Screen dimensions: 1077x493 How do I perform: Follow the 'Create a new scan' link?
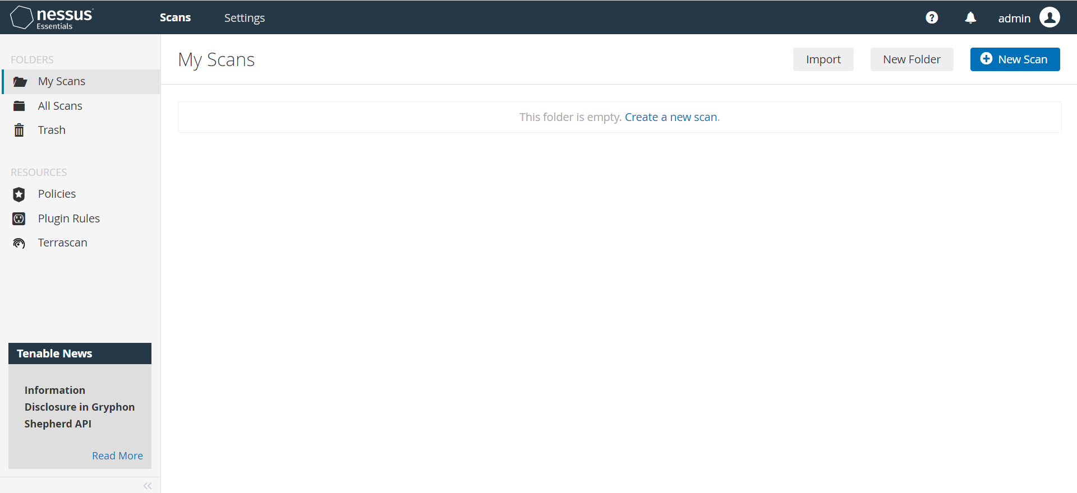tap(671, 117)
